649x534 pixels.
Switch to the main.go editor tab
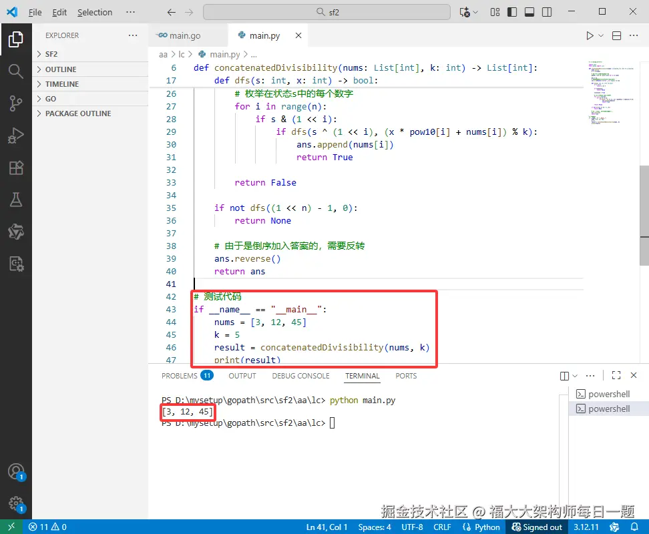tap(188, 35)
